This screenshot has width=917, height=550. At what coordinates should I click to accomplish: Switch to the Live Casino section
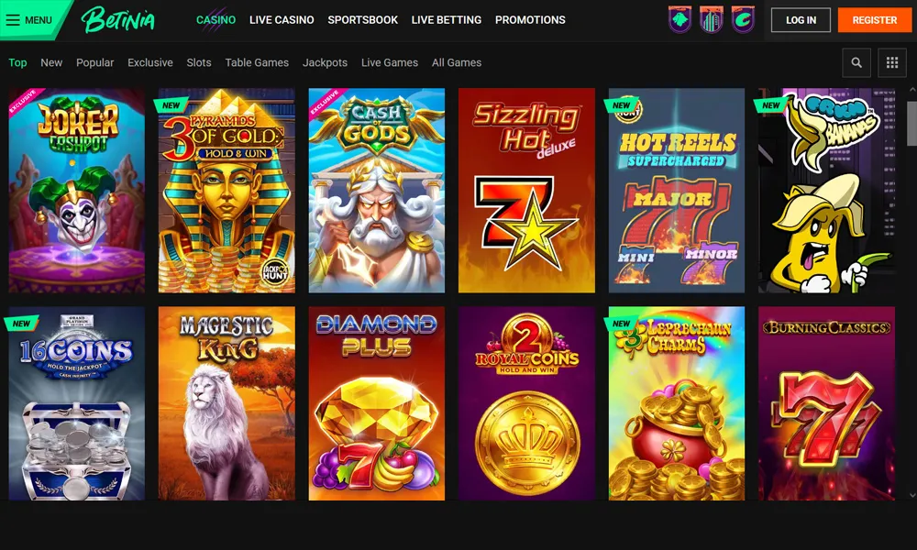282,20
